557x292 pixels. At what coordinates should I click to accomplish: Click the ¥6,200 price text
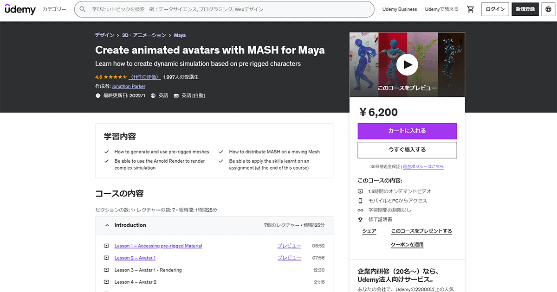[x=378, y=112]
